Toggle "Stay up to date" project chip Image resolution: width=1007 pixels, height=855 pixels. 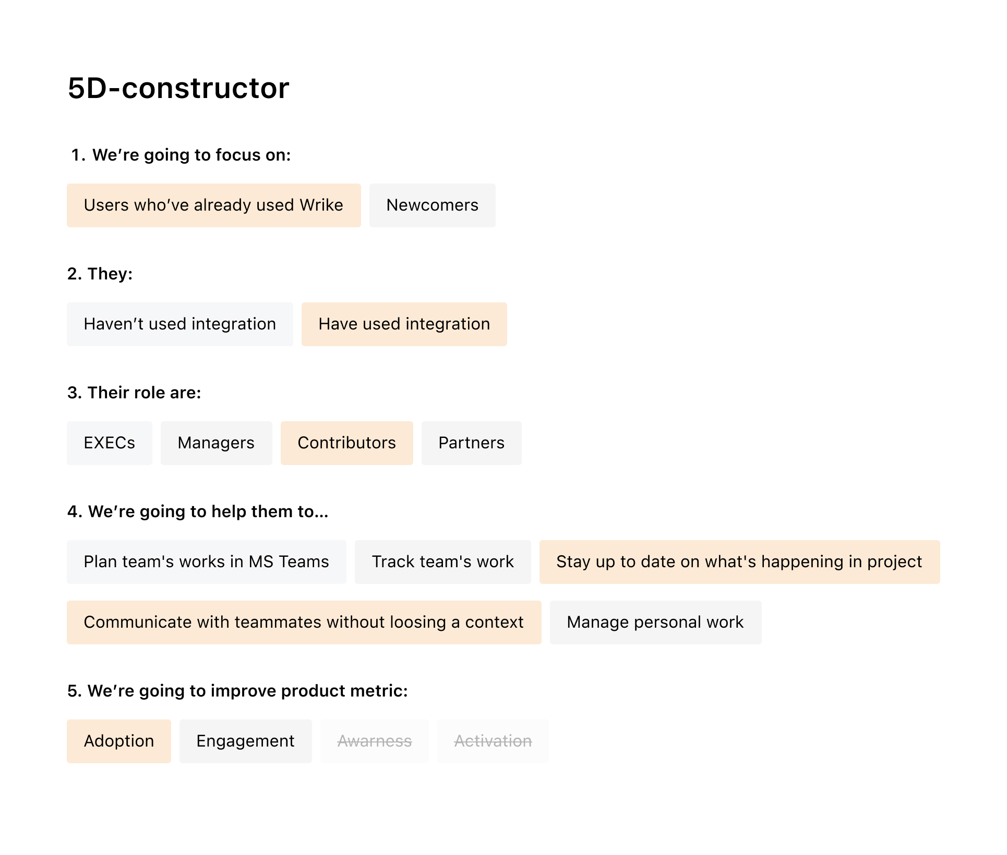click(740, 561)
